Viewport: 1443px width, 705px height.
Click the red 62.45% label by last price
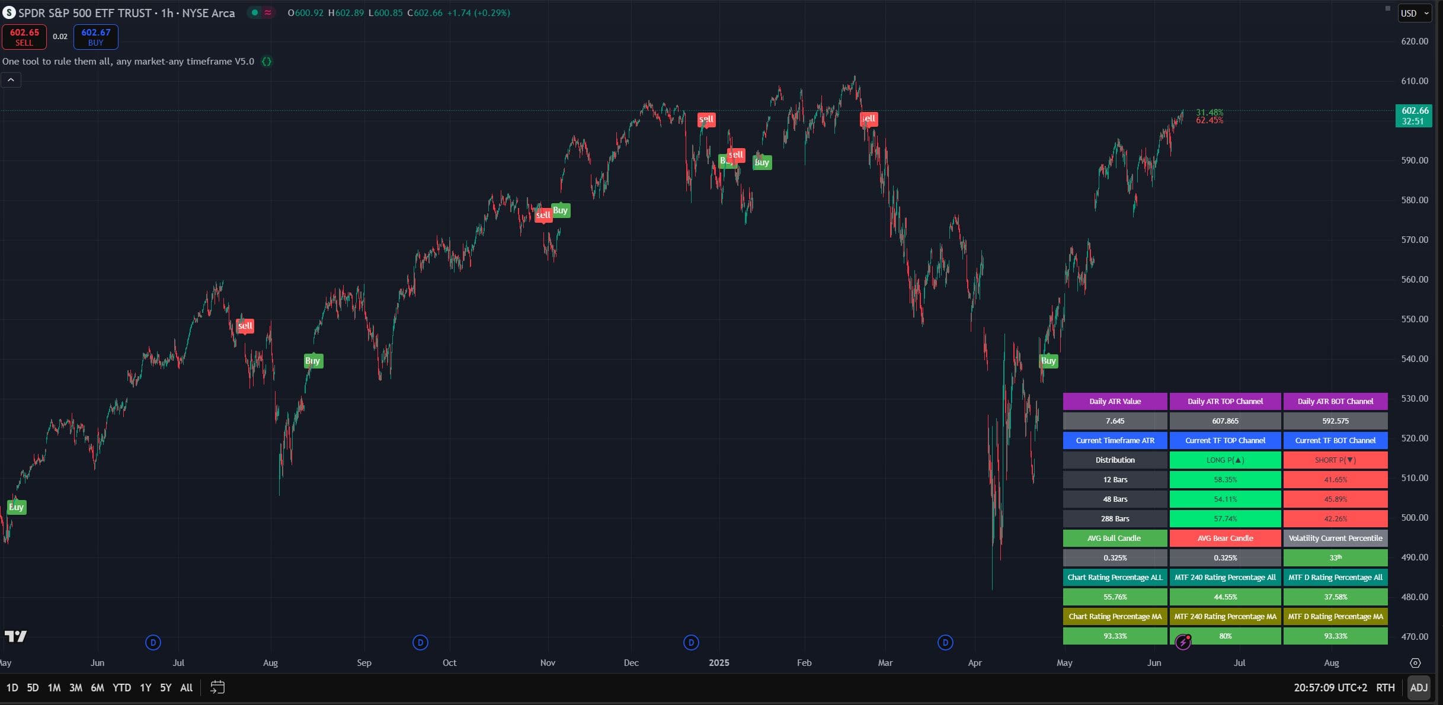pyautogui.click(x=1209, y=120)
